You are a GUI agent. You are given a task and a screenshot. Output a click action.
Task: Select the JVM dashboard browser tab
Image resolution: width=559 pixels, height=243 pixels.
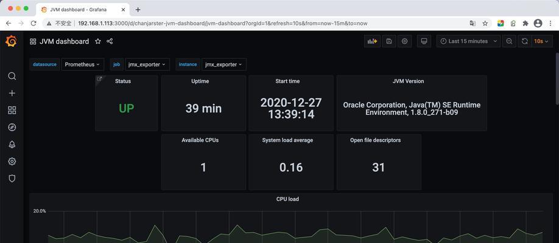(83, 10)
